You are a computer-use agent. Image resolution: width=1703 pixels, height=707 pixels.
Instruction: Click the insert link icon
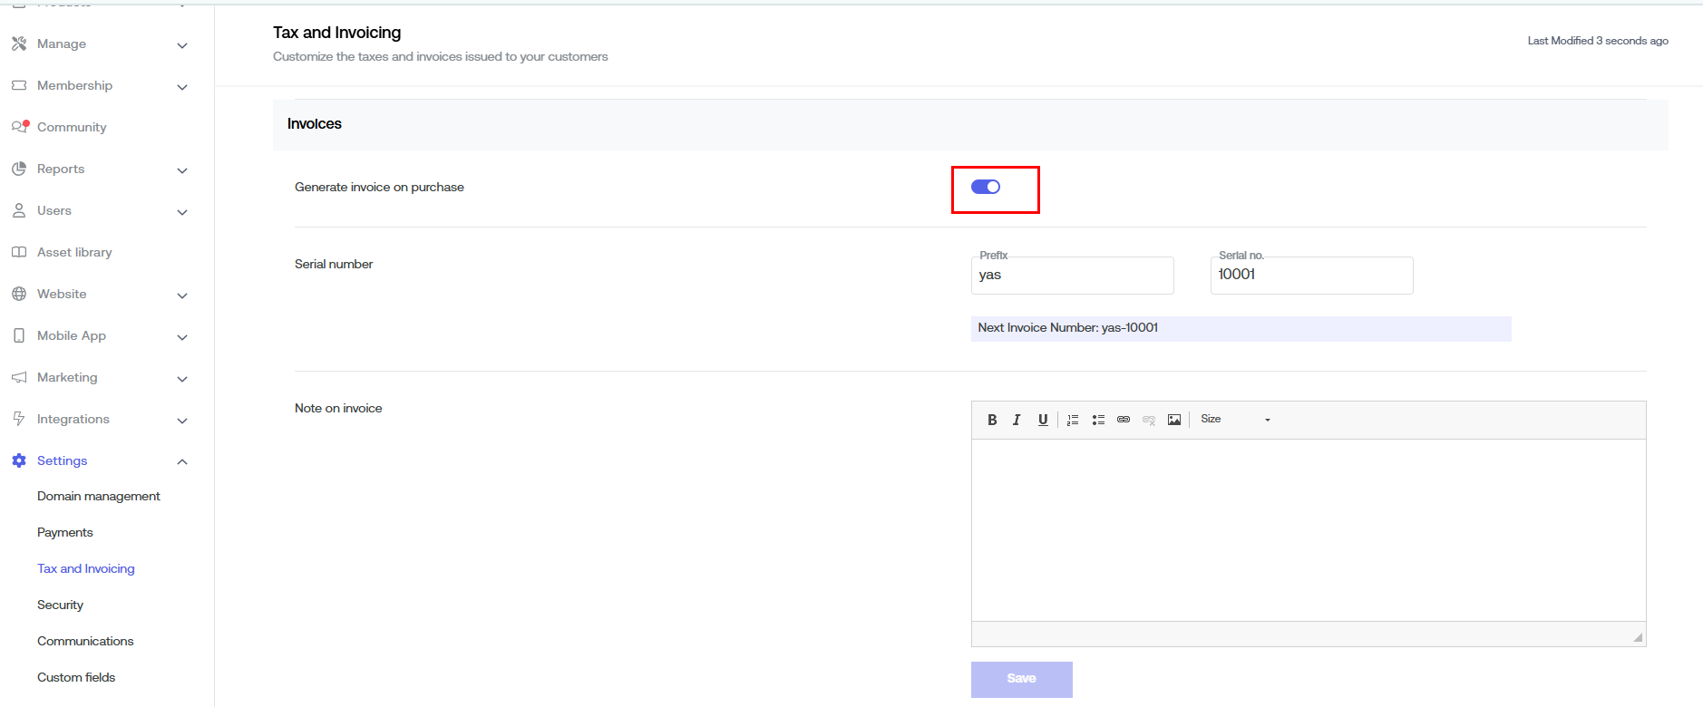point(1124,420)
